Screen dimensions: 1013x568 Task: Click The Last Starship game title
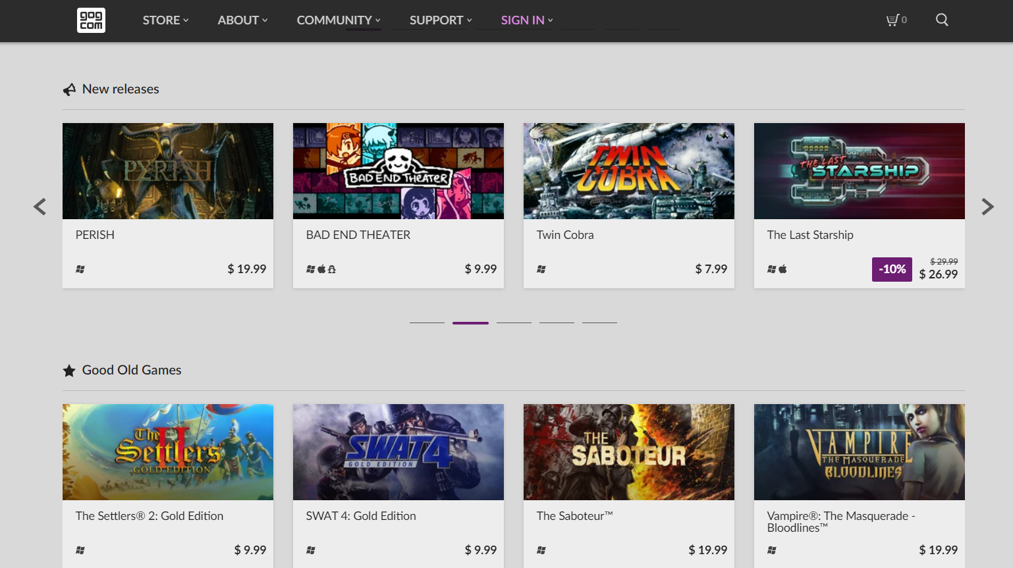point(810,235)
